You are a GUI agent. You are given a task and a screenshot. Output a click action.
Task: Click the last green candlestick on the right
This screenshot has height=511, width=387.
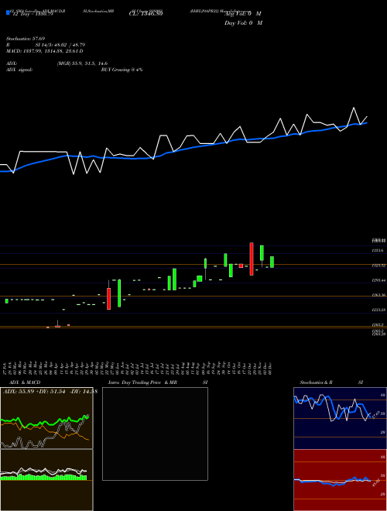272,262
